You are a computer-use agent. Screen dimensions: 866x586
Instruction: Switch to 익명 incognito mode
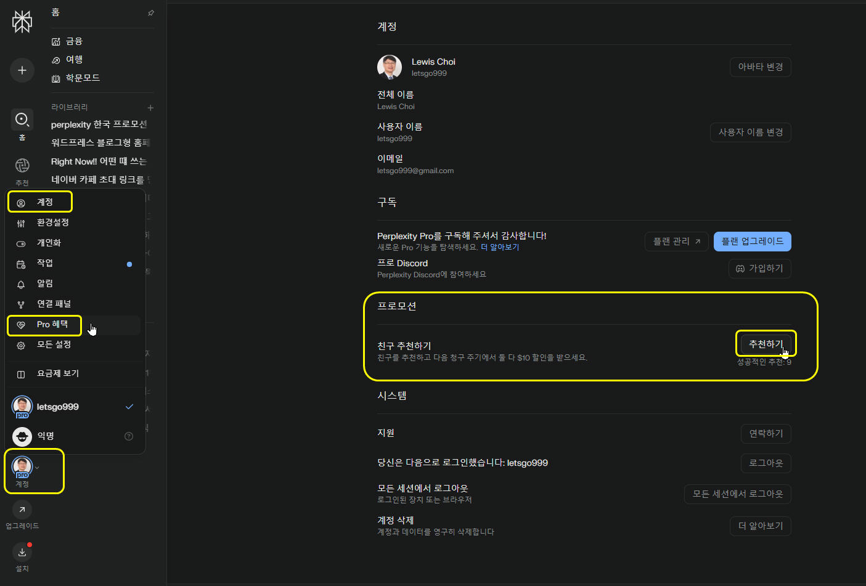(x=75, y=436)
